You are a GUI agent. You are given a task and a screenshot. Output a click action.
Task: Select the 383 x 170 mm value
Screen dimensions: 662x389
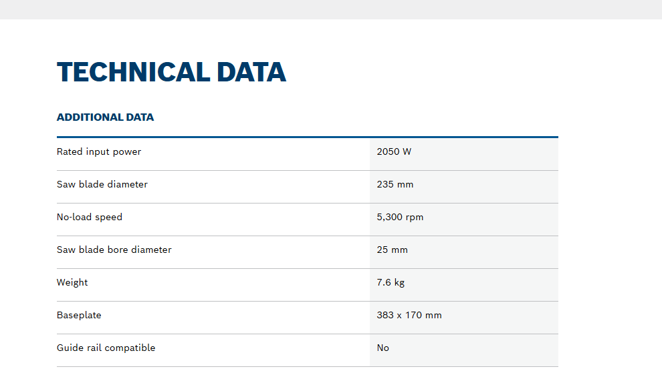409,315
